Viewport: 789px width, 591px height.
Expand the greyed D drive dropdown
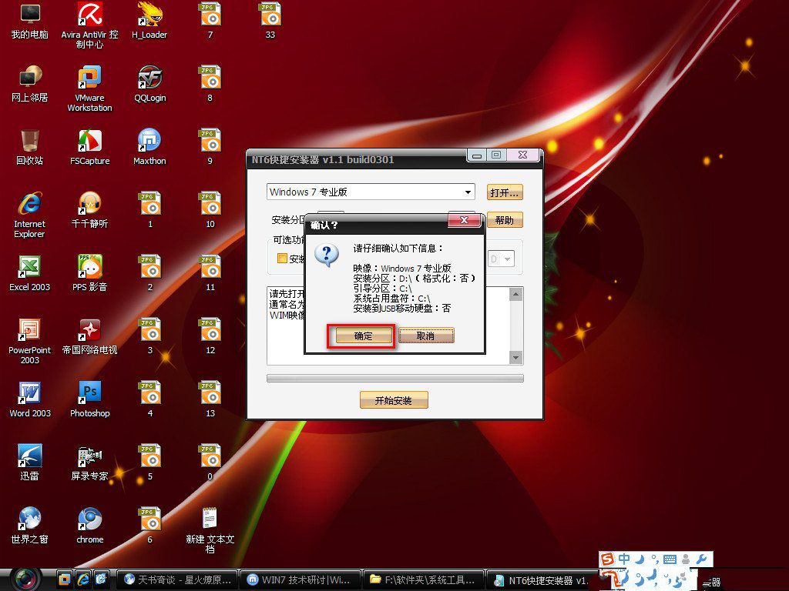[x=508, y=259]
